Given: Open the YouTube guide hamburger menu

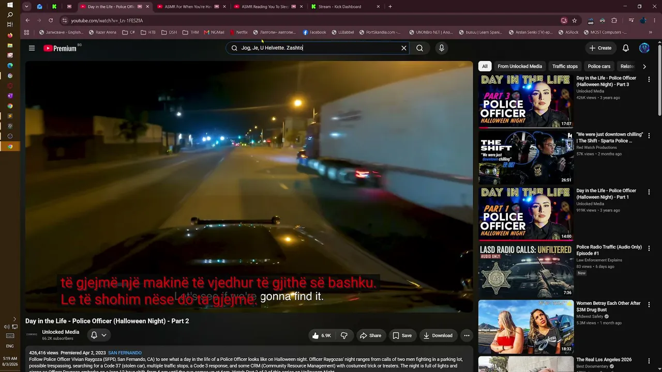Looking at the screenshot, I should (x=32, y=48).
